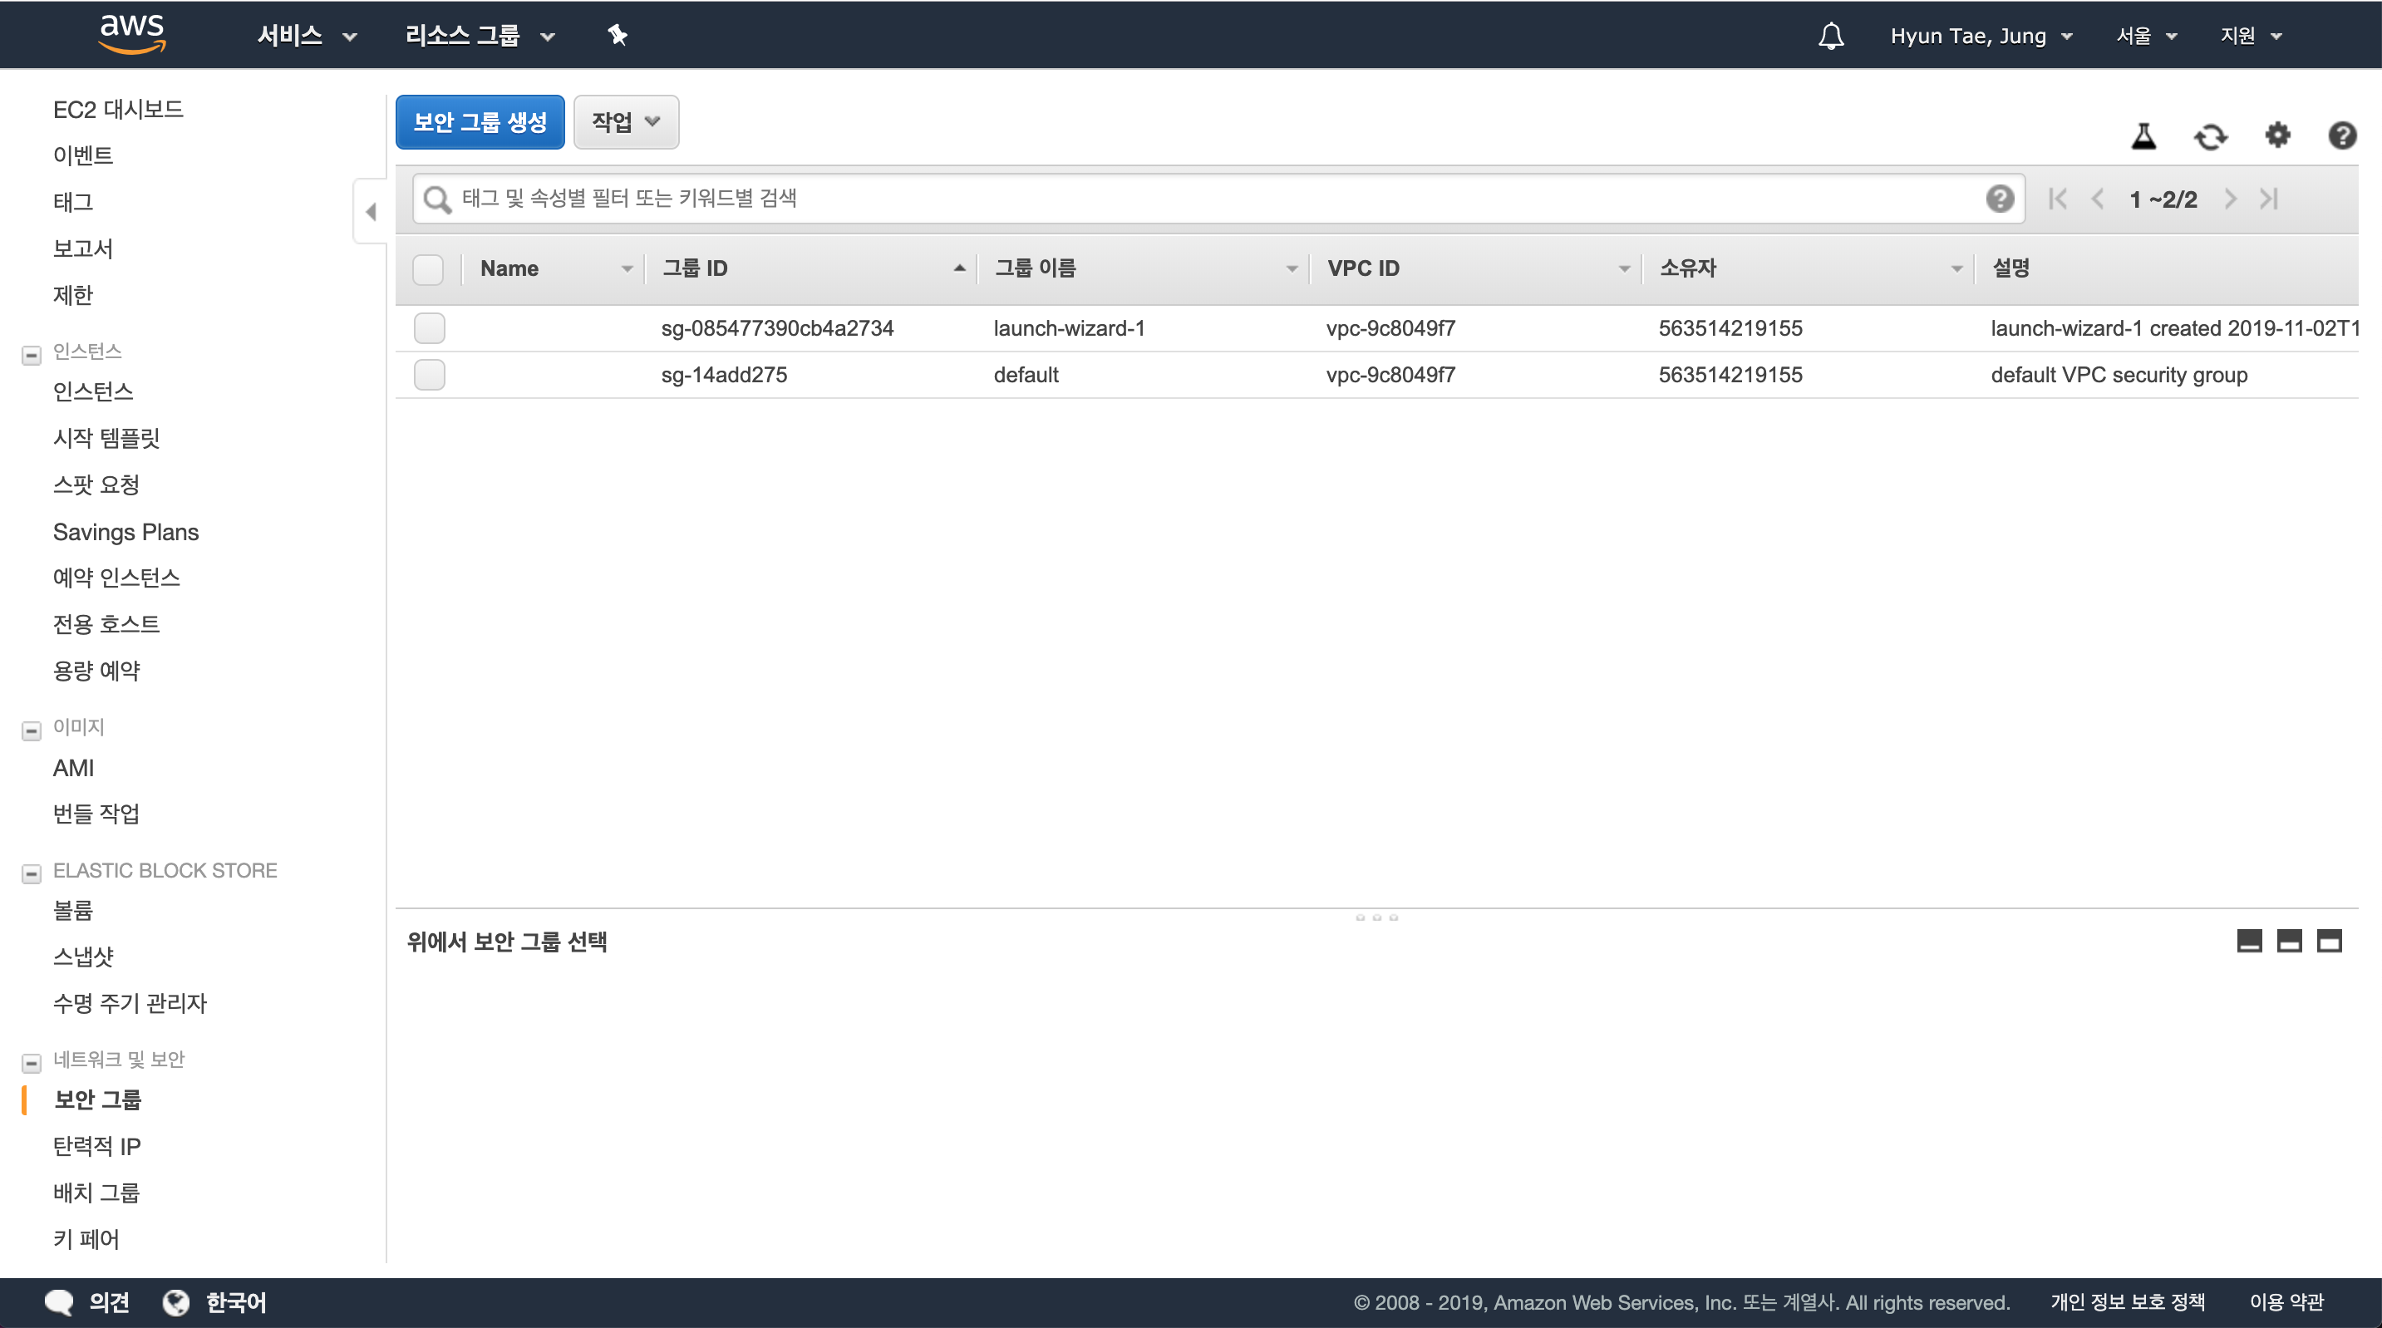Click the 보안 그룹 생성 button
Image resolution: width=2382 pixels, height=1328 pixels.
tap(480, 122)
